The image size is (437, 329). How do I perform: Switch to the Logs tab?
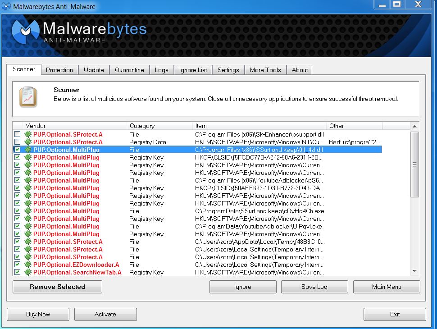coord(162,70)
